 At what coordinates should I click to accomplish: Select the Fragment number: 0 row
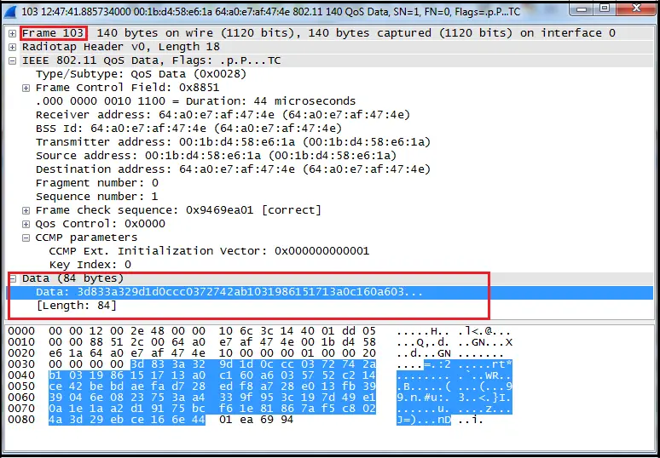tap(330, 183)
